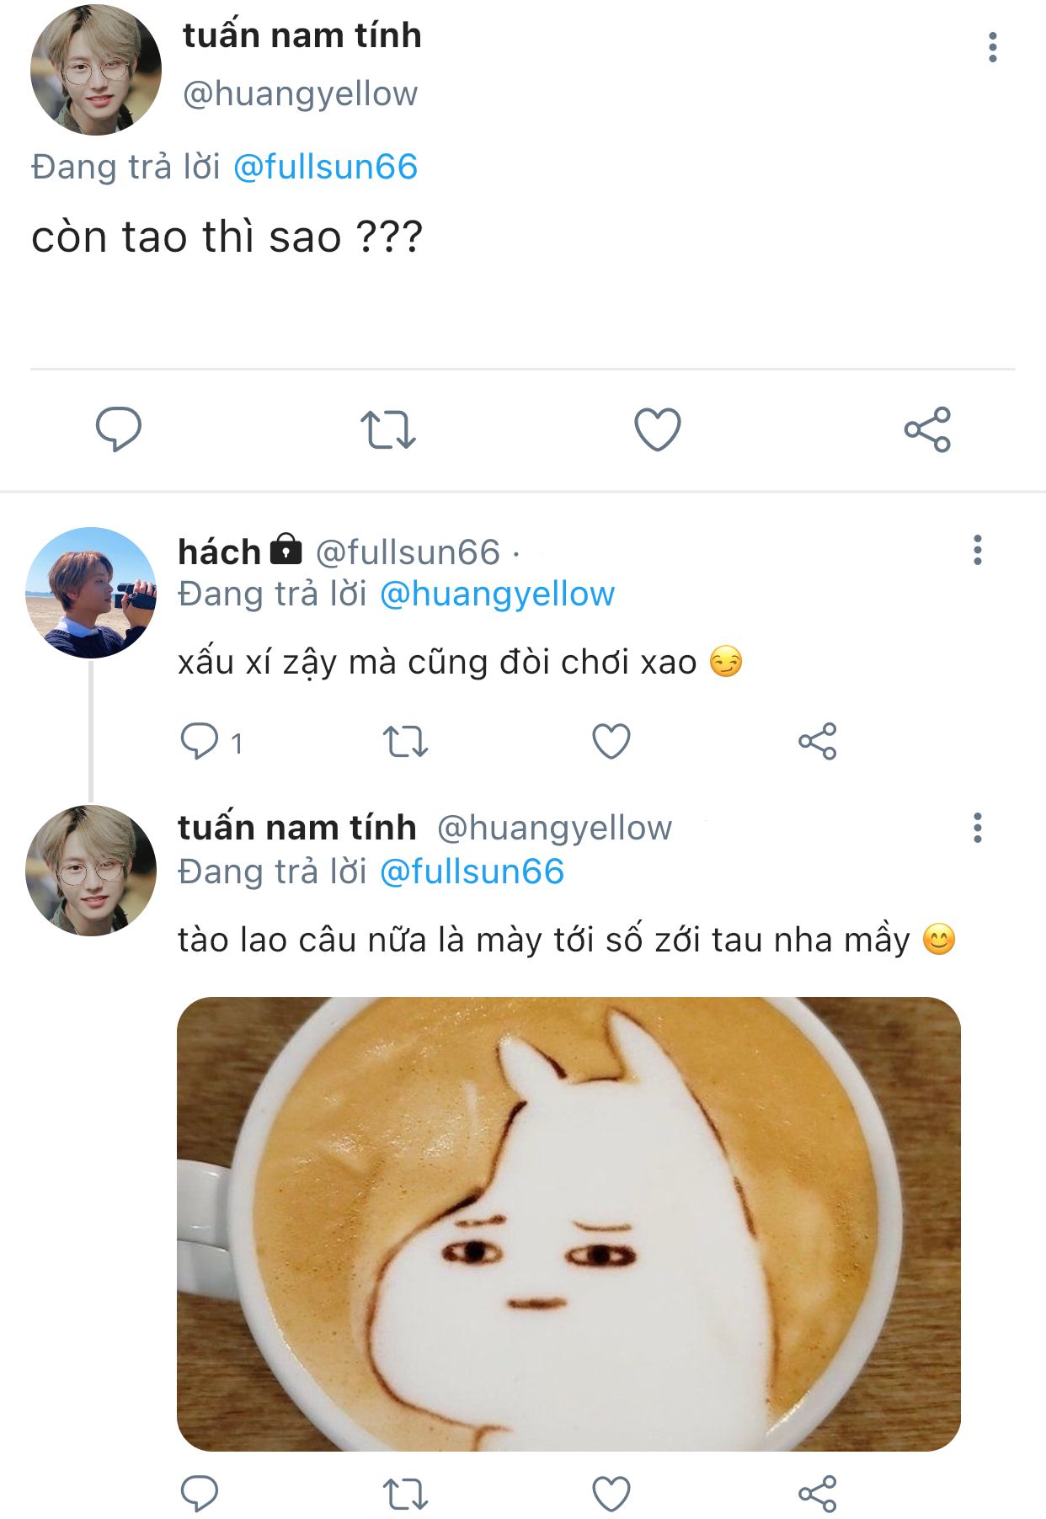Share the latte art tweet
Screen dimensions: 1046x1519
[x=817, y=1495]
